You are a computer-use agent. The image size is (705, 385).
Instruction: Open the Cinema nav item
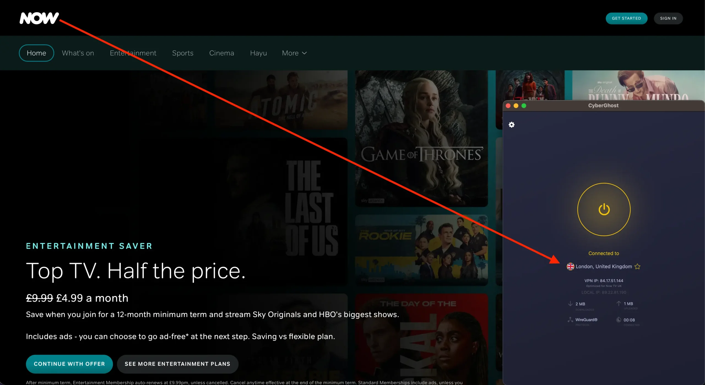222,53
